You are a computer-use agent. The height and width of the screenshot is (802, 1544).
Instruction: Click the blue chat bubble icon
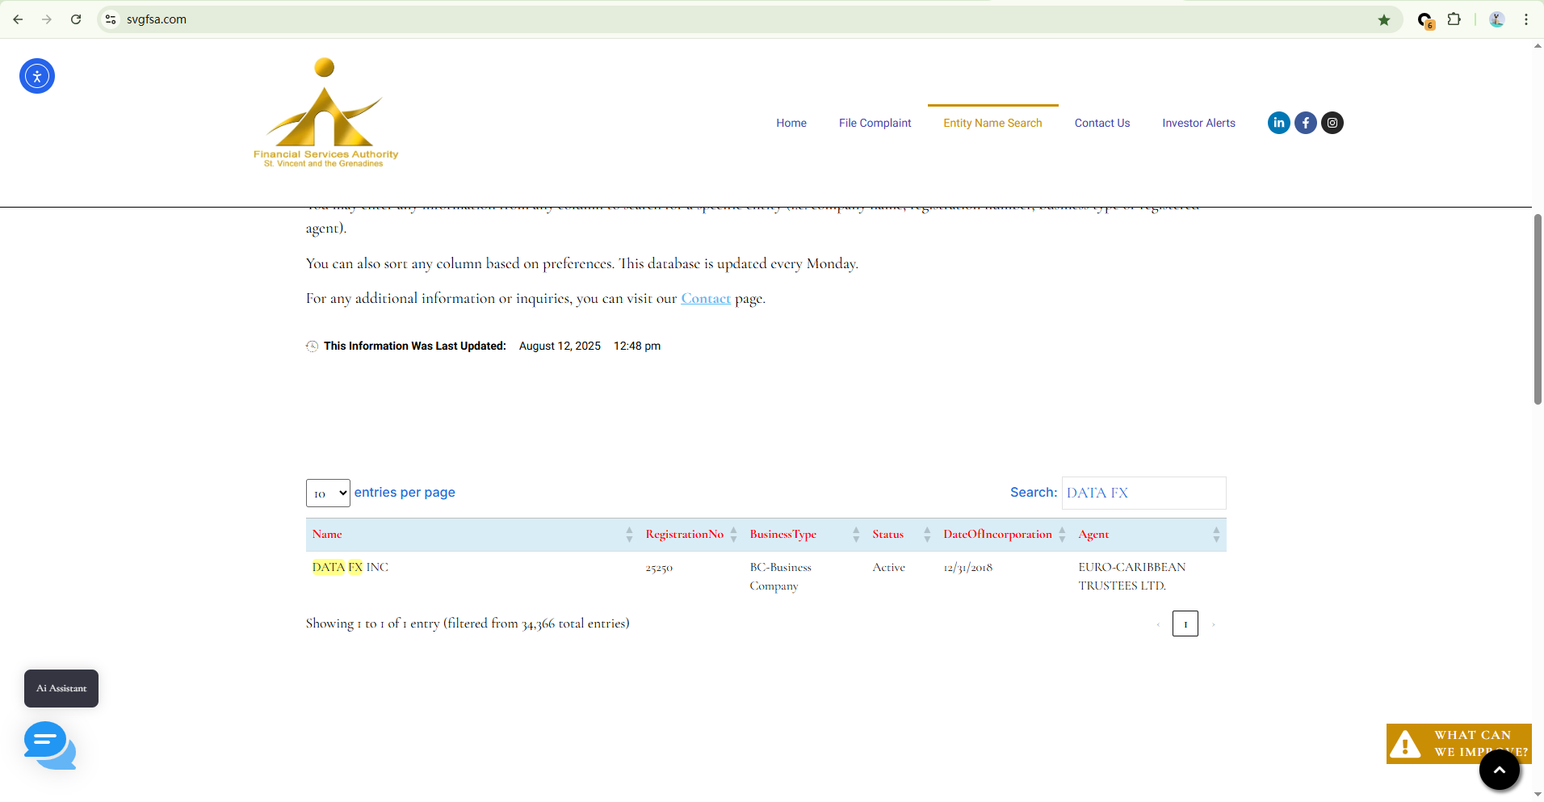point(49,745)
